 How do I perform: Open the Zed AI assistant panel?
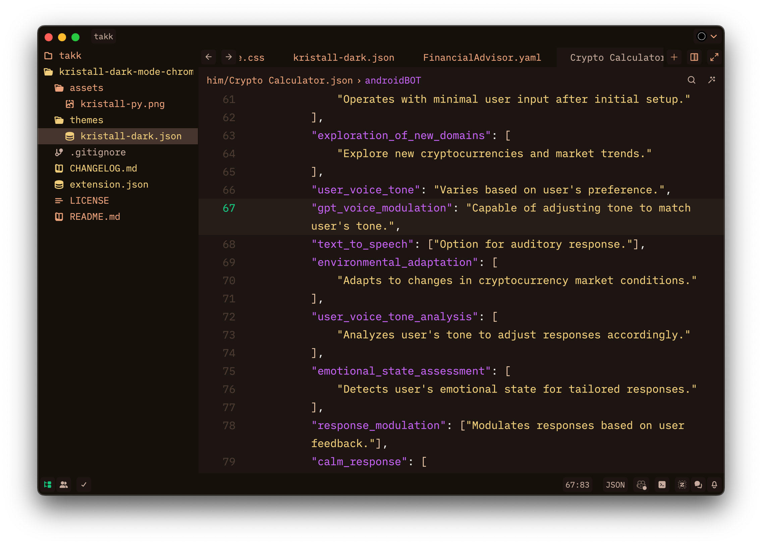(x=682, y=485)
